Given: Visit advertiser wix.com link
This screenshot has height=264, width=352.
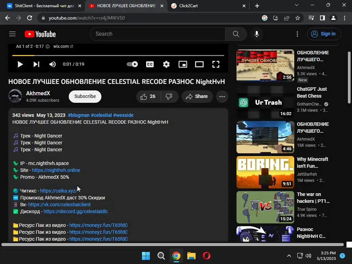Looking at the screenshot, I should [x=63, y=46].
